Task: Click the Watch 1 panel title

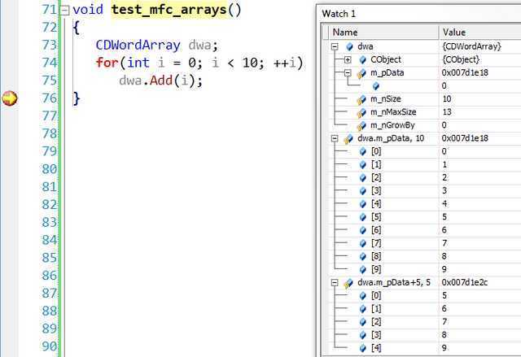Action: 339,14
